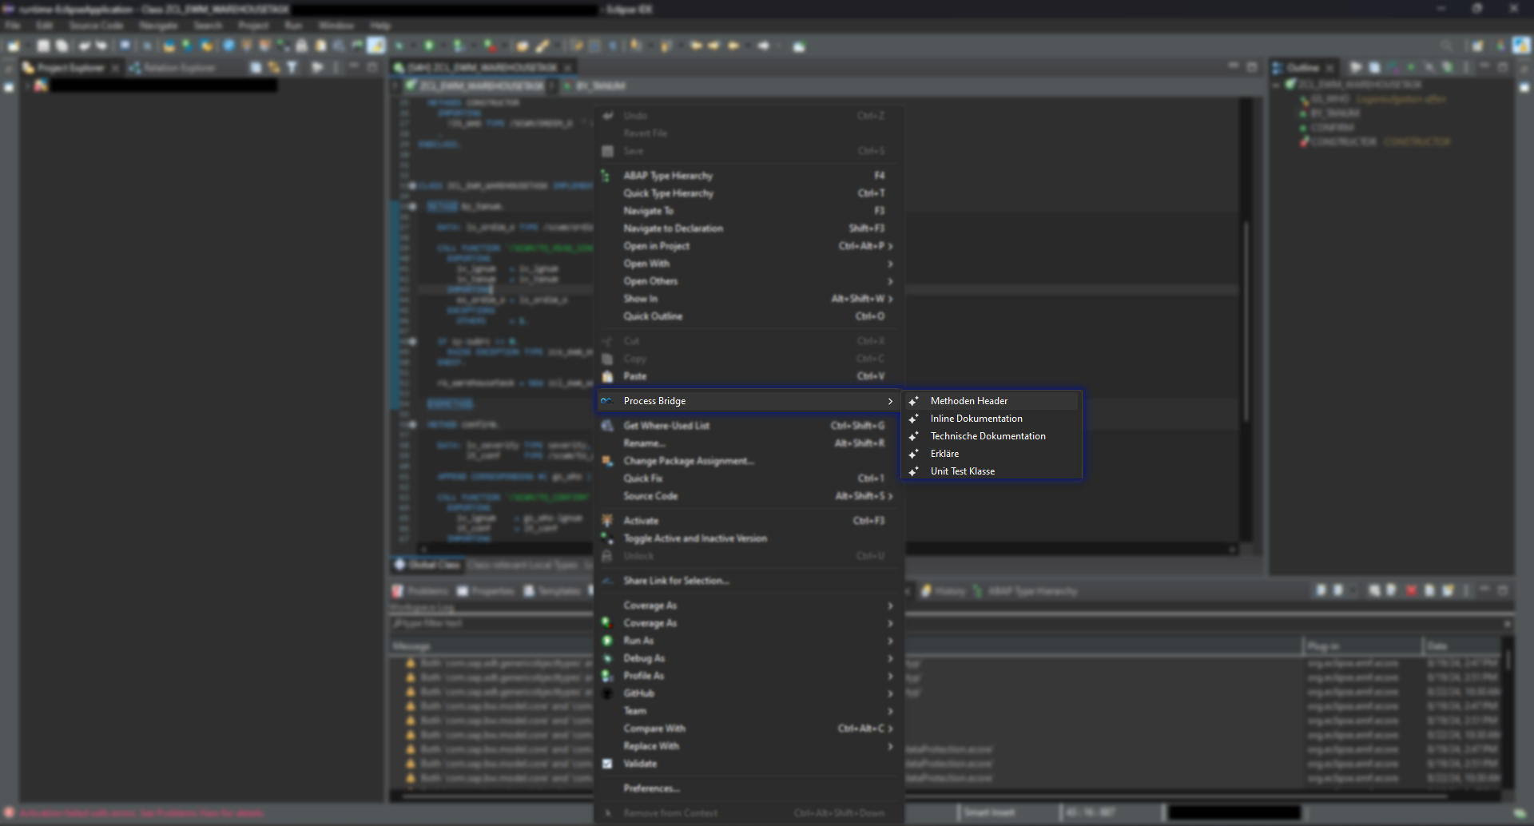Click Toggle Active and Inactive Version
1534x826 pixels.
click(694, 538)
